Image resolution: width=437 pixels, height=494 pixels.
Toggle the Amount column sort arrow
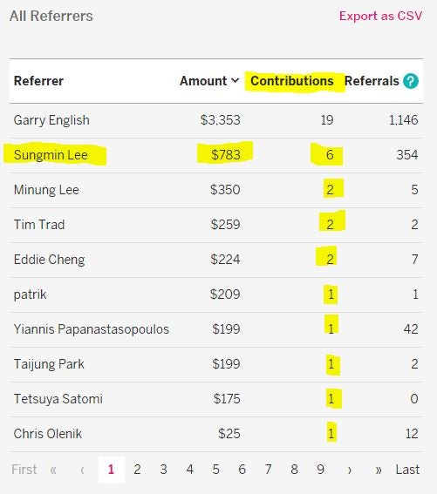tap(235, 81)
